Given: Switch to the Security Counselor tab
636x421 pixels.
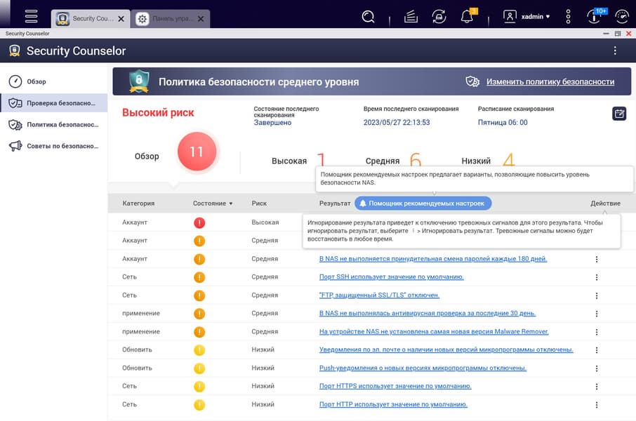Looking at the screenshot, I should click(x=88, y=19).
